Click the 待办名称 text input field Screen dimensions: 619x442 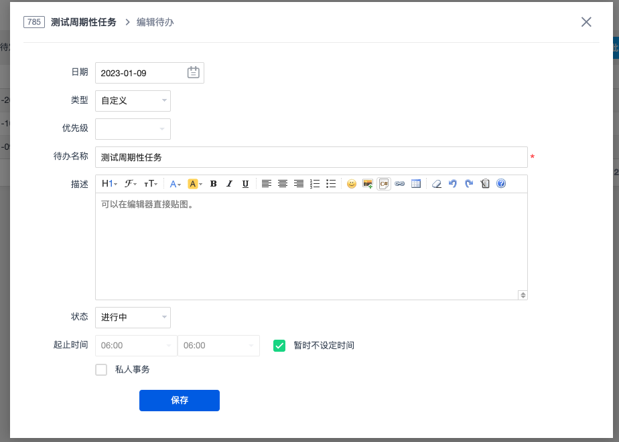311,157
